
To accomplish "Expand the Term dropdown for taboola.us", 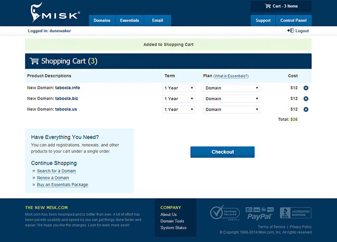I will coord(179,110).
